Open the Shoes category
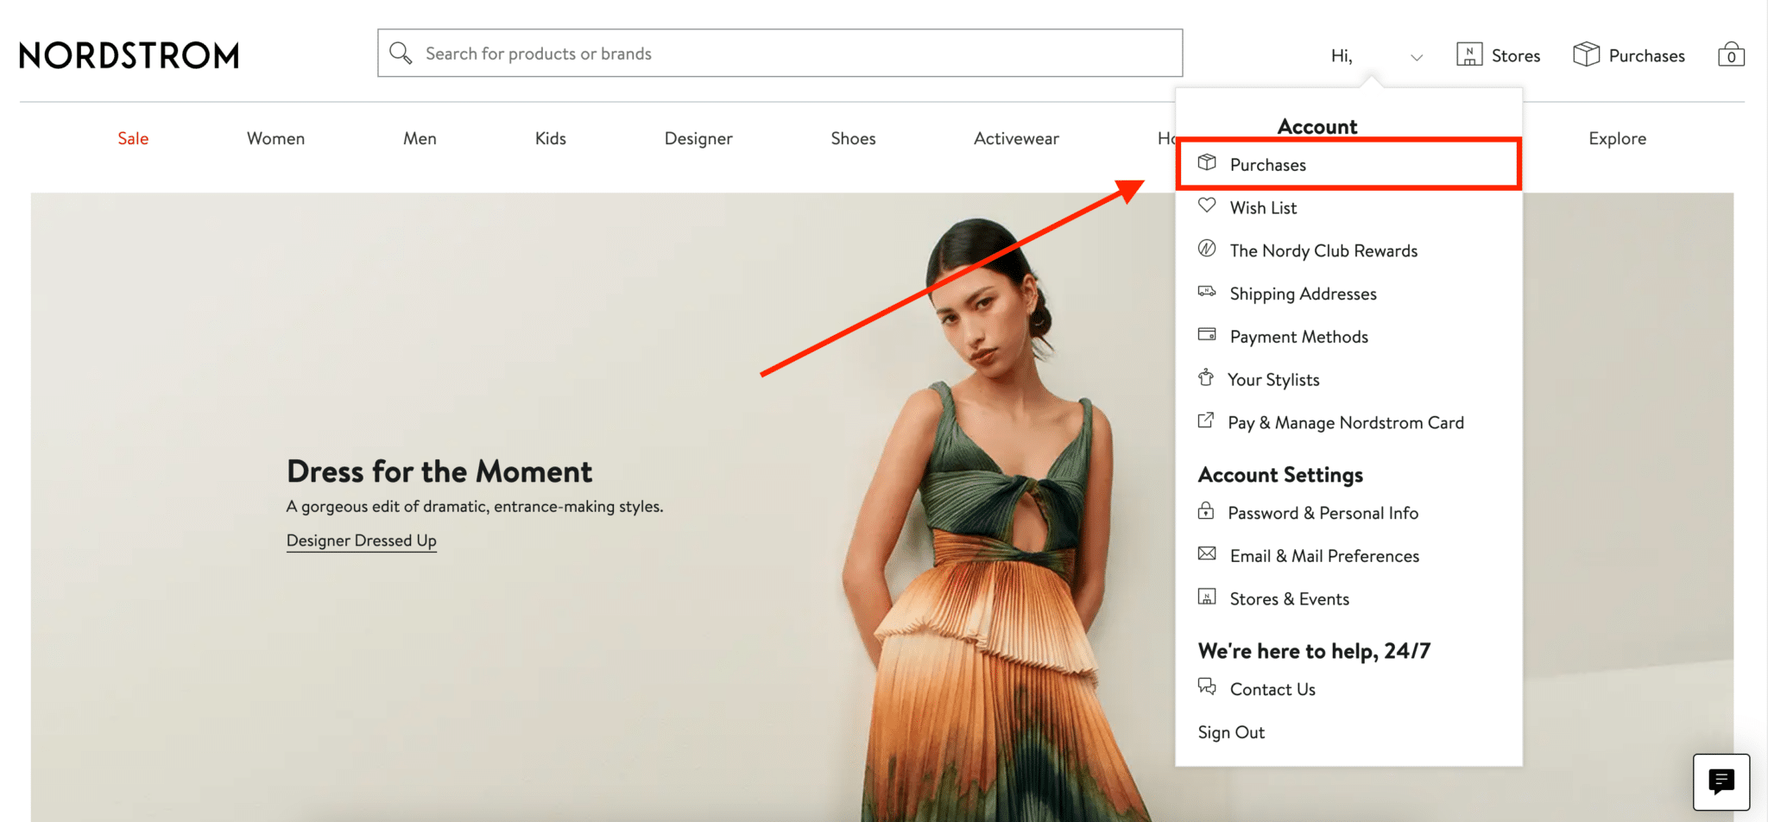 853,139
